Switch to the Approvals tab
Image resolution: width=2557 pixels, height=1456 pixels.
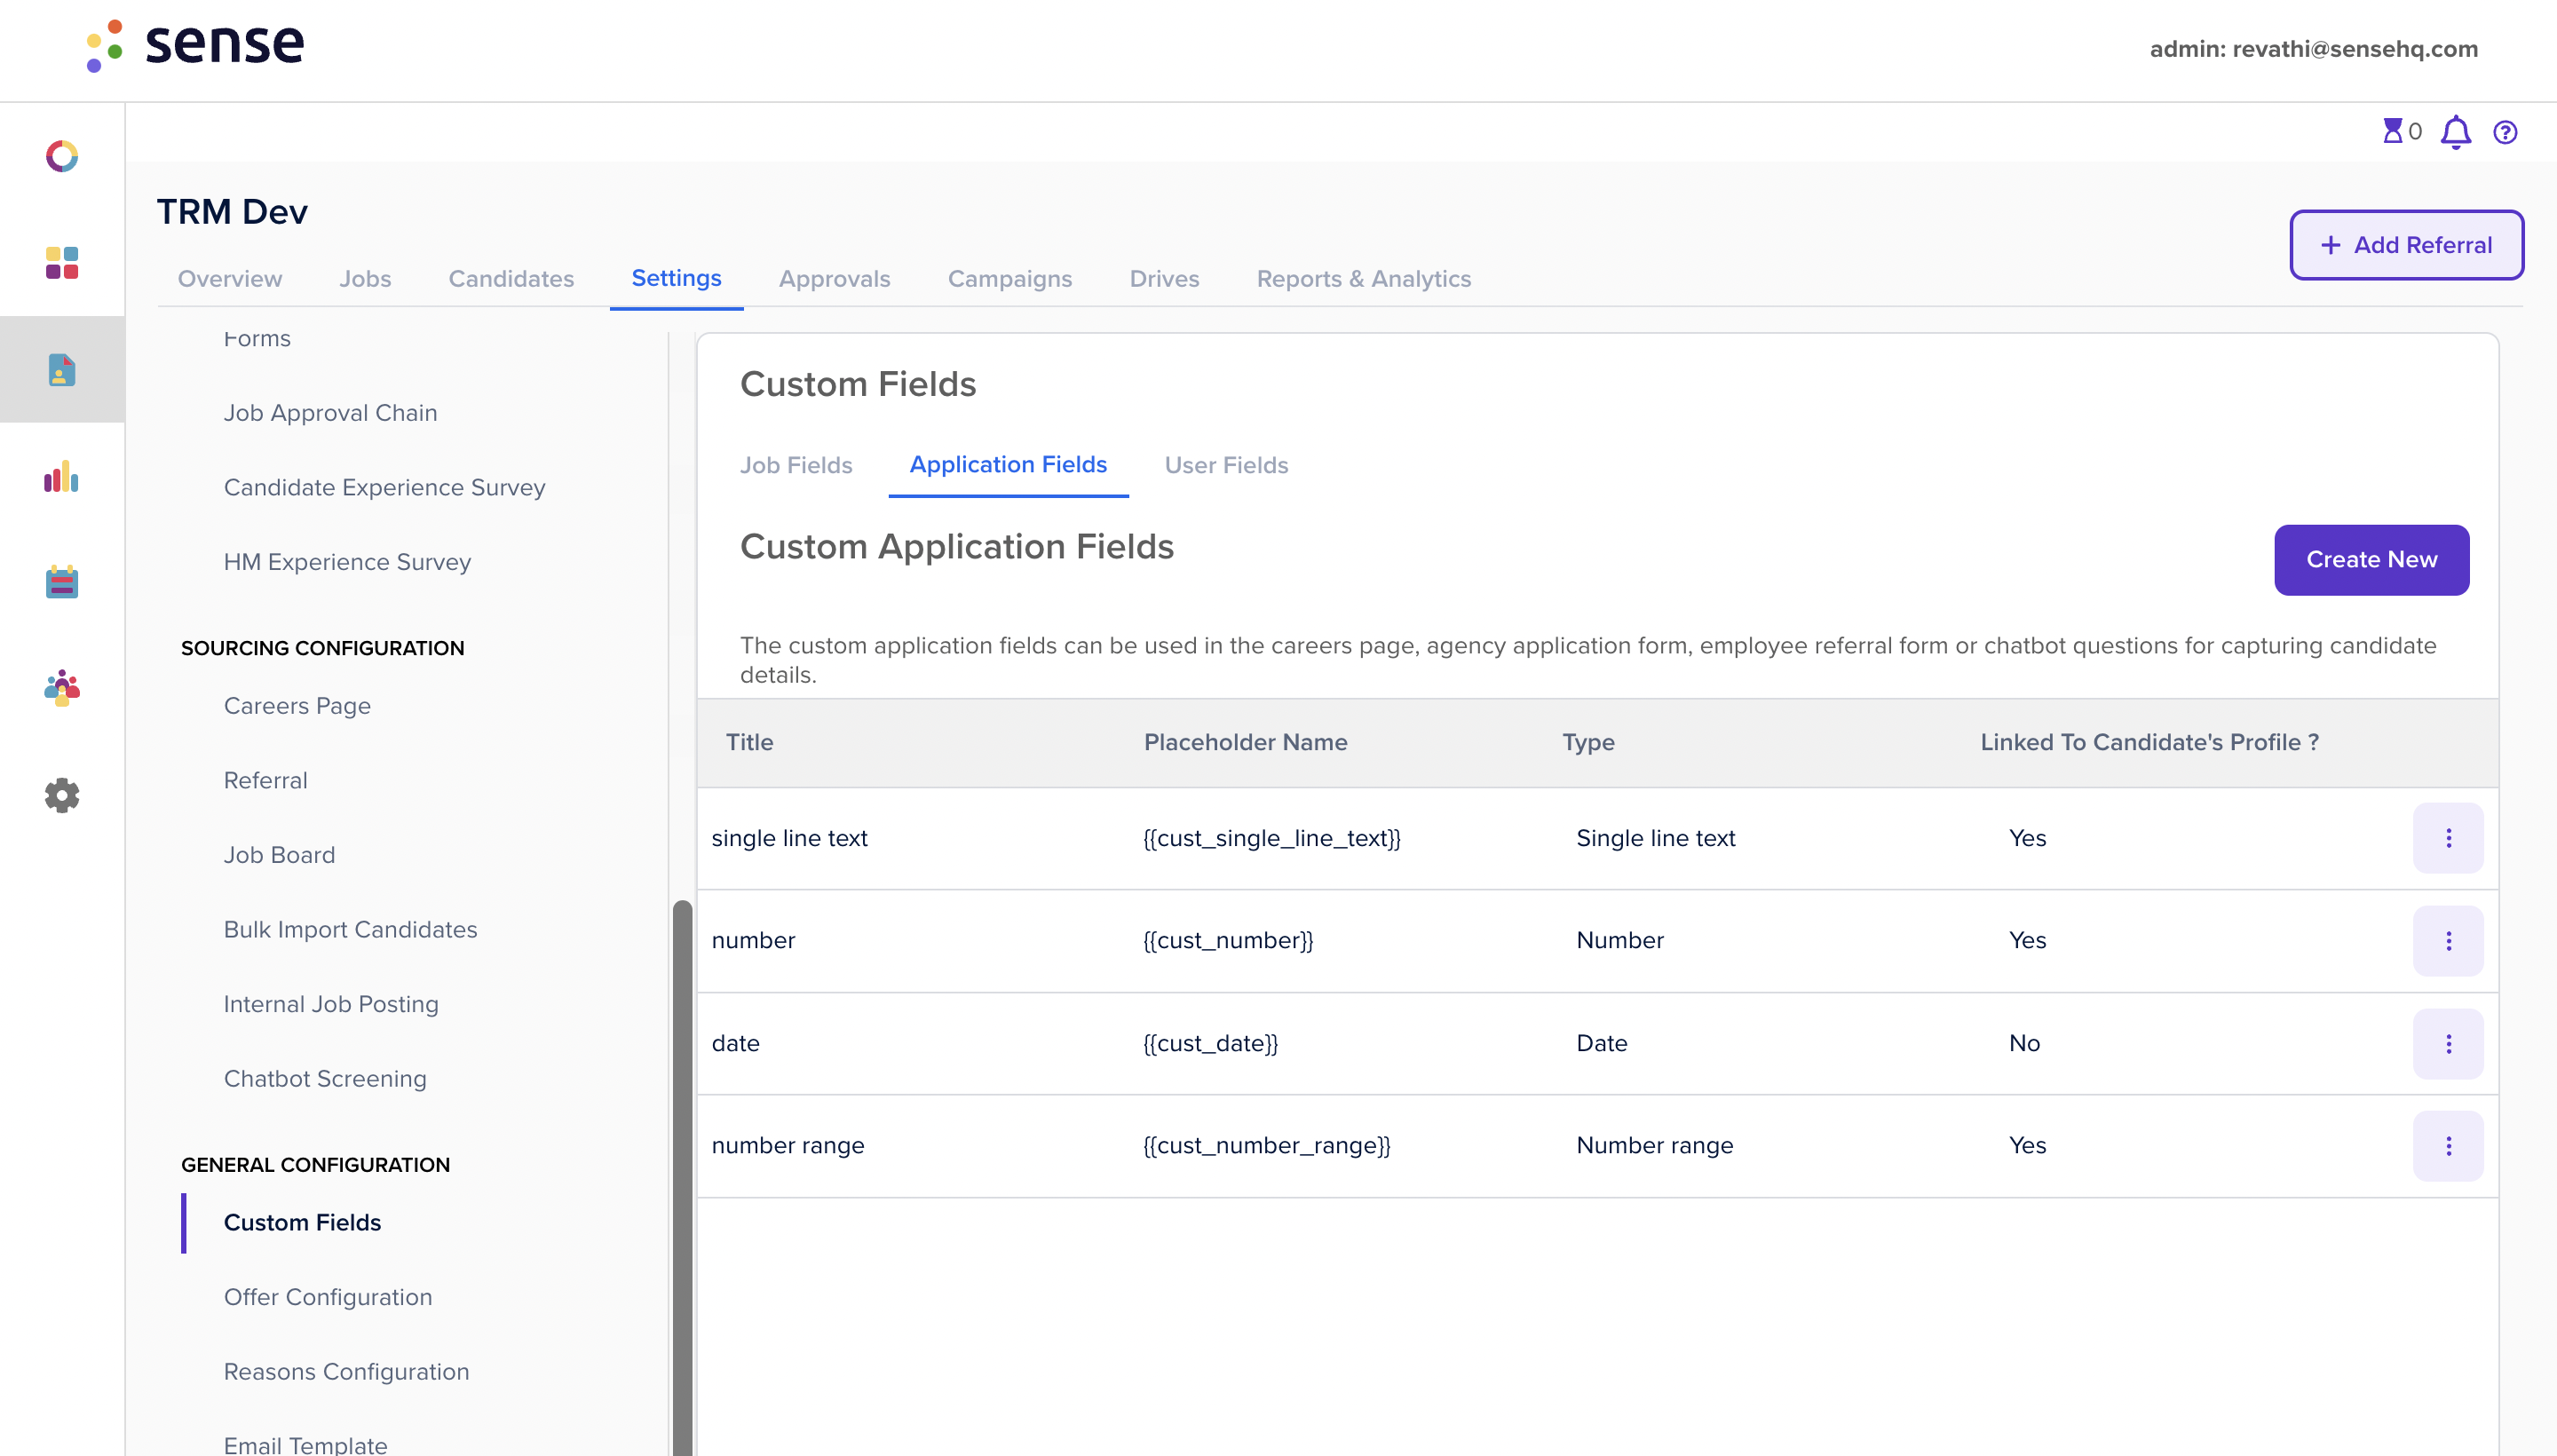click(x=834, y=279)
